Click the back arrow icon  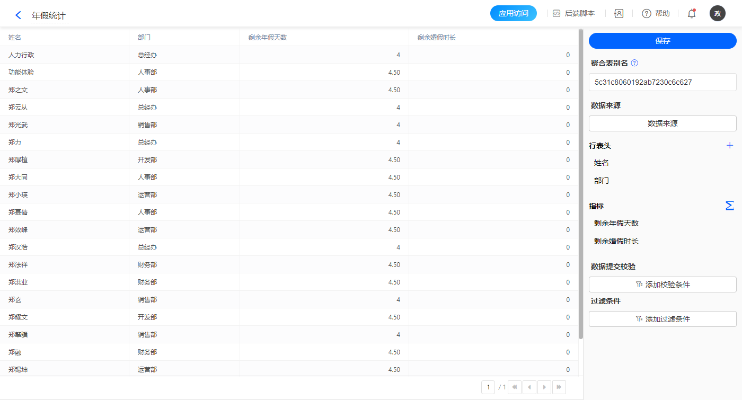click(18, 15)
